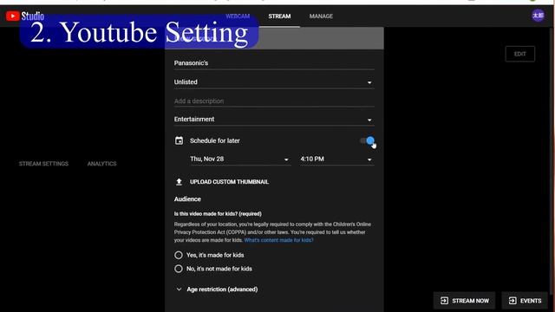Select Yes, it's made for kids

(179, 255)
